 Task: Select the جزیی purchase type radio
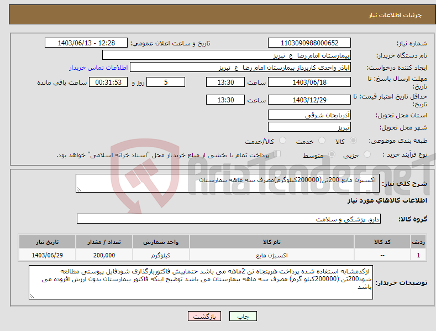click(367, 154)
